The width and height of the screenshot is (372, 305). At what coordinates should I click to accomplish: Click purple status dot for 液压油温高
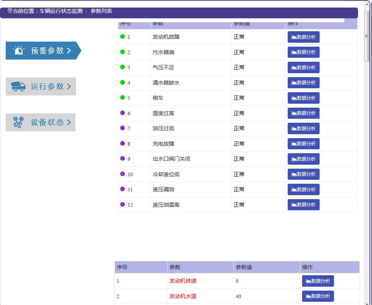(122, 205)
